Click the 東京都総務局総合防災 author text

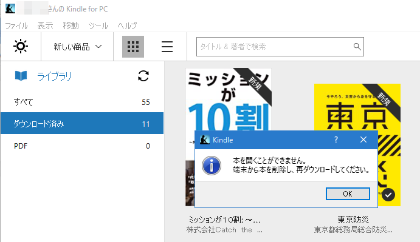tap(353, 230)
